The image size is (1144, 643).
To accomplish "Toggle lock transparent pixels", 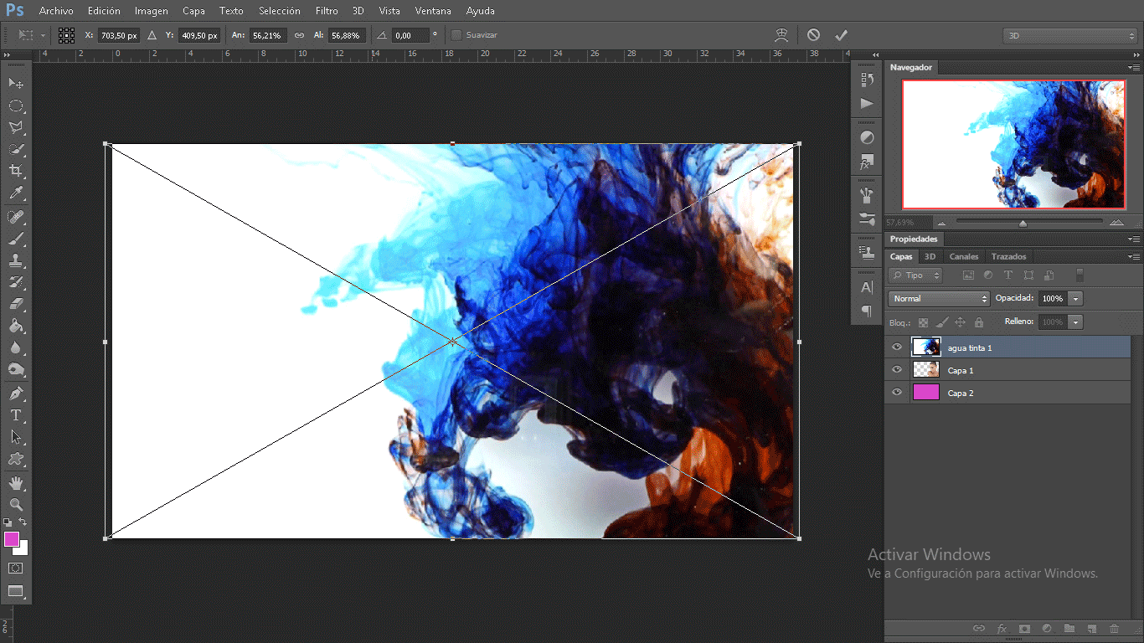I will (924, 322).
